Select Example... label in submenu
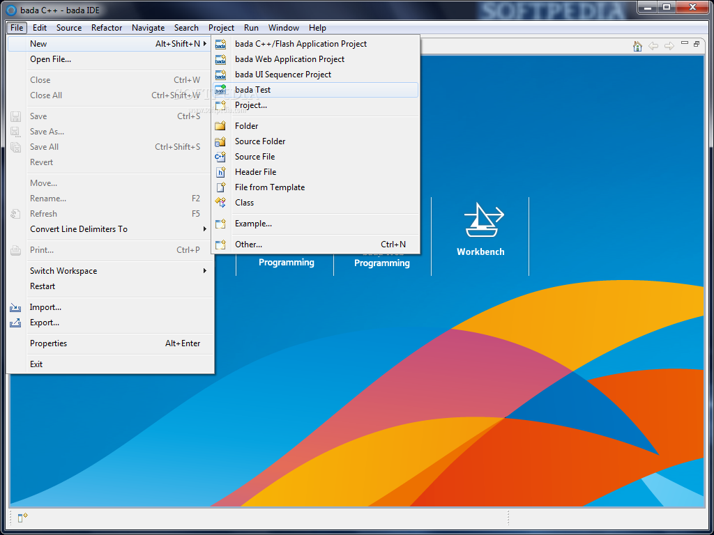The width and height of the screenshot is (714, 535). pyautogui.click(x=253, y=224)
